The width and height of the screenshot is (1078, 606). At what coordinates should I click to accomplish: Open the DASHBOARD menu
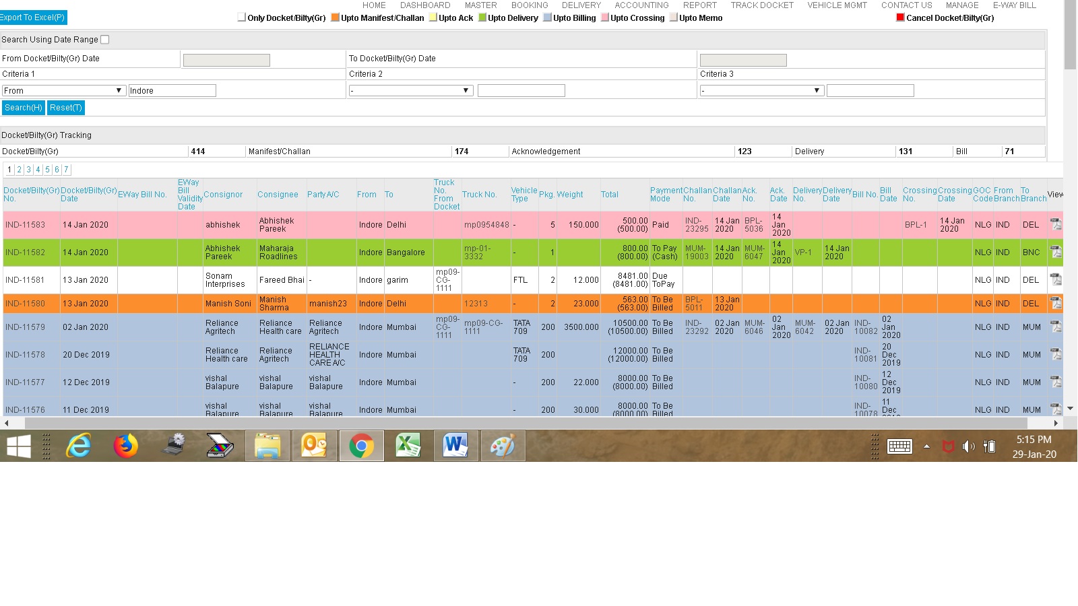tap(425, 5)
